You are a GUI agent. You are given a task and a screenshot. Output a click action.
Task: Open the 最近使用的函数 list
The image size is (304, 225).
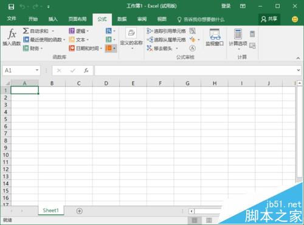[44, 40]
